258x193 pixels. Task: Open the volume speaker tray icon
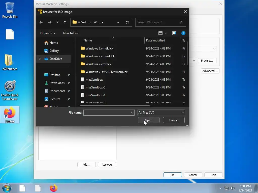(x=233, y=188)
